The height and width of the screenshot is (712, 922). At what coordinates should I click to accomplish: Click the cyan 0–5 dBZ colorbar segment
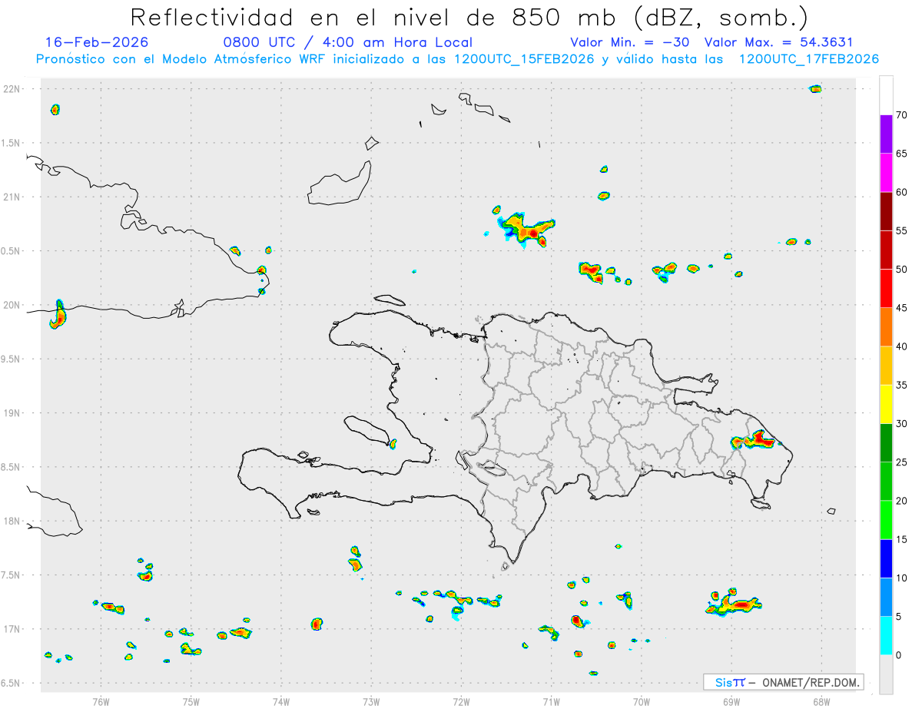click(x=886, y=636)
